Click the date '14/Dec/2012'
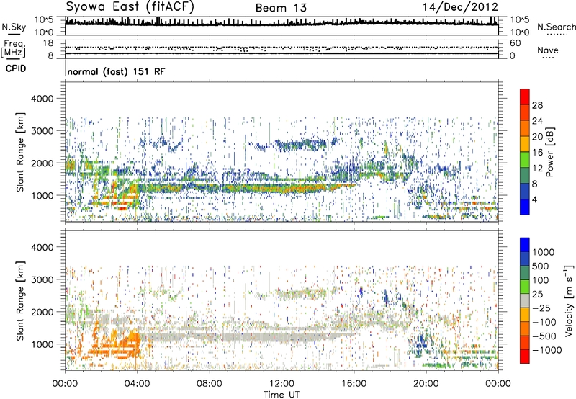The height and width of the screenshot is (399, 576). tap(460, 6)
